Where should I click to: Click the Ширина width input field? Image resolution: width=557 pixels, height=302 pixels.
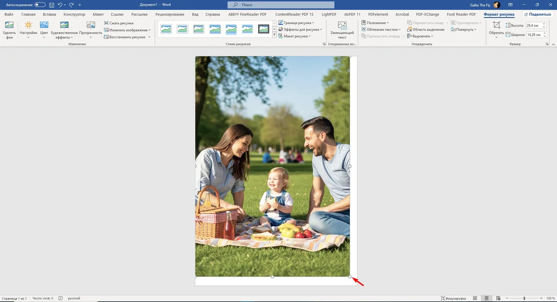535,35
